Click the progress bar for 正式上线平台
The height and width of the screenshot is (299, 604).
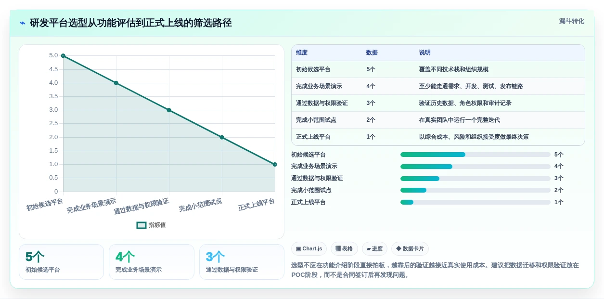point(475,202)
